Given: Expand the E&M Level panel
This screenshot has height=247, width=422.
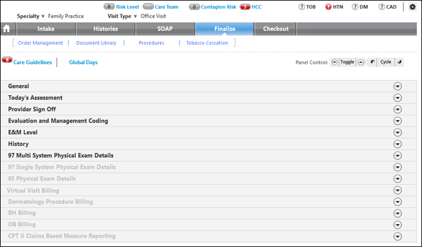Looking at the screenshot, I should tap(397, 132).
